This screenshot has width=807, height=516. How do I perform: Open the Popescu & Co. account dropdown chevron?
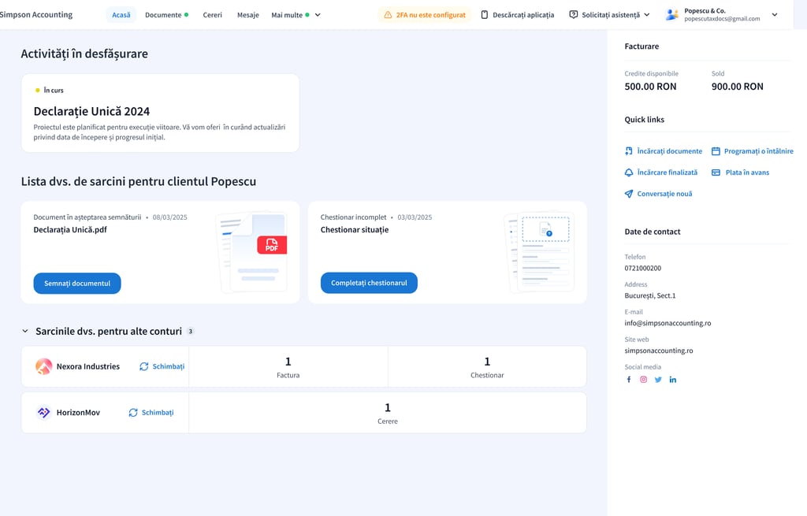774,15
